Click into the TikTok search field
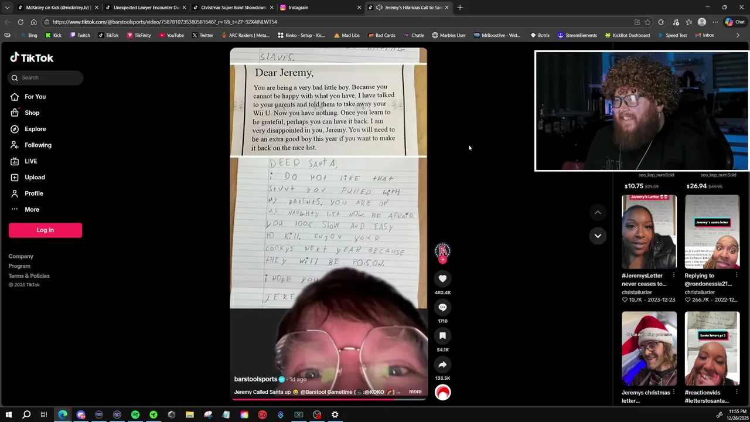 46,77
